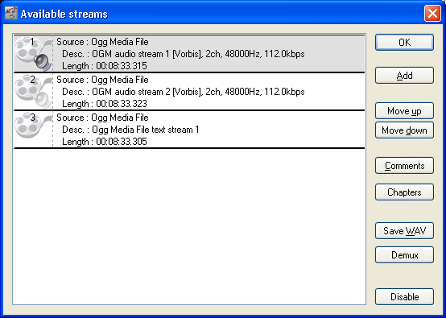The height and width of the screenshot is (318, 446).
Task: Close the Available streams dialog
Action: pyautogui.click(x=432, y=13)
